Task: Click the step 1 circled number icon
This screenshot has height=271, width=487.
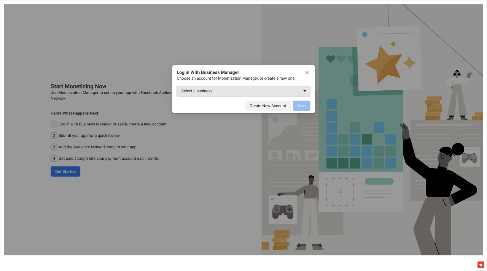Action: click(x=54, y=124)
